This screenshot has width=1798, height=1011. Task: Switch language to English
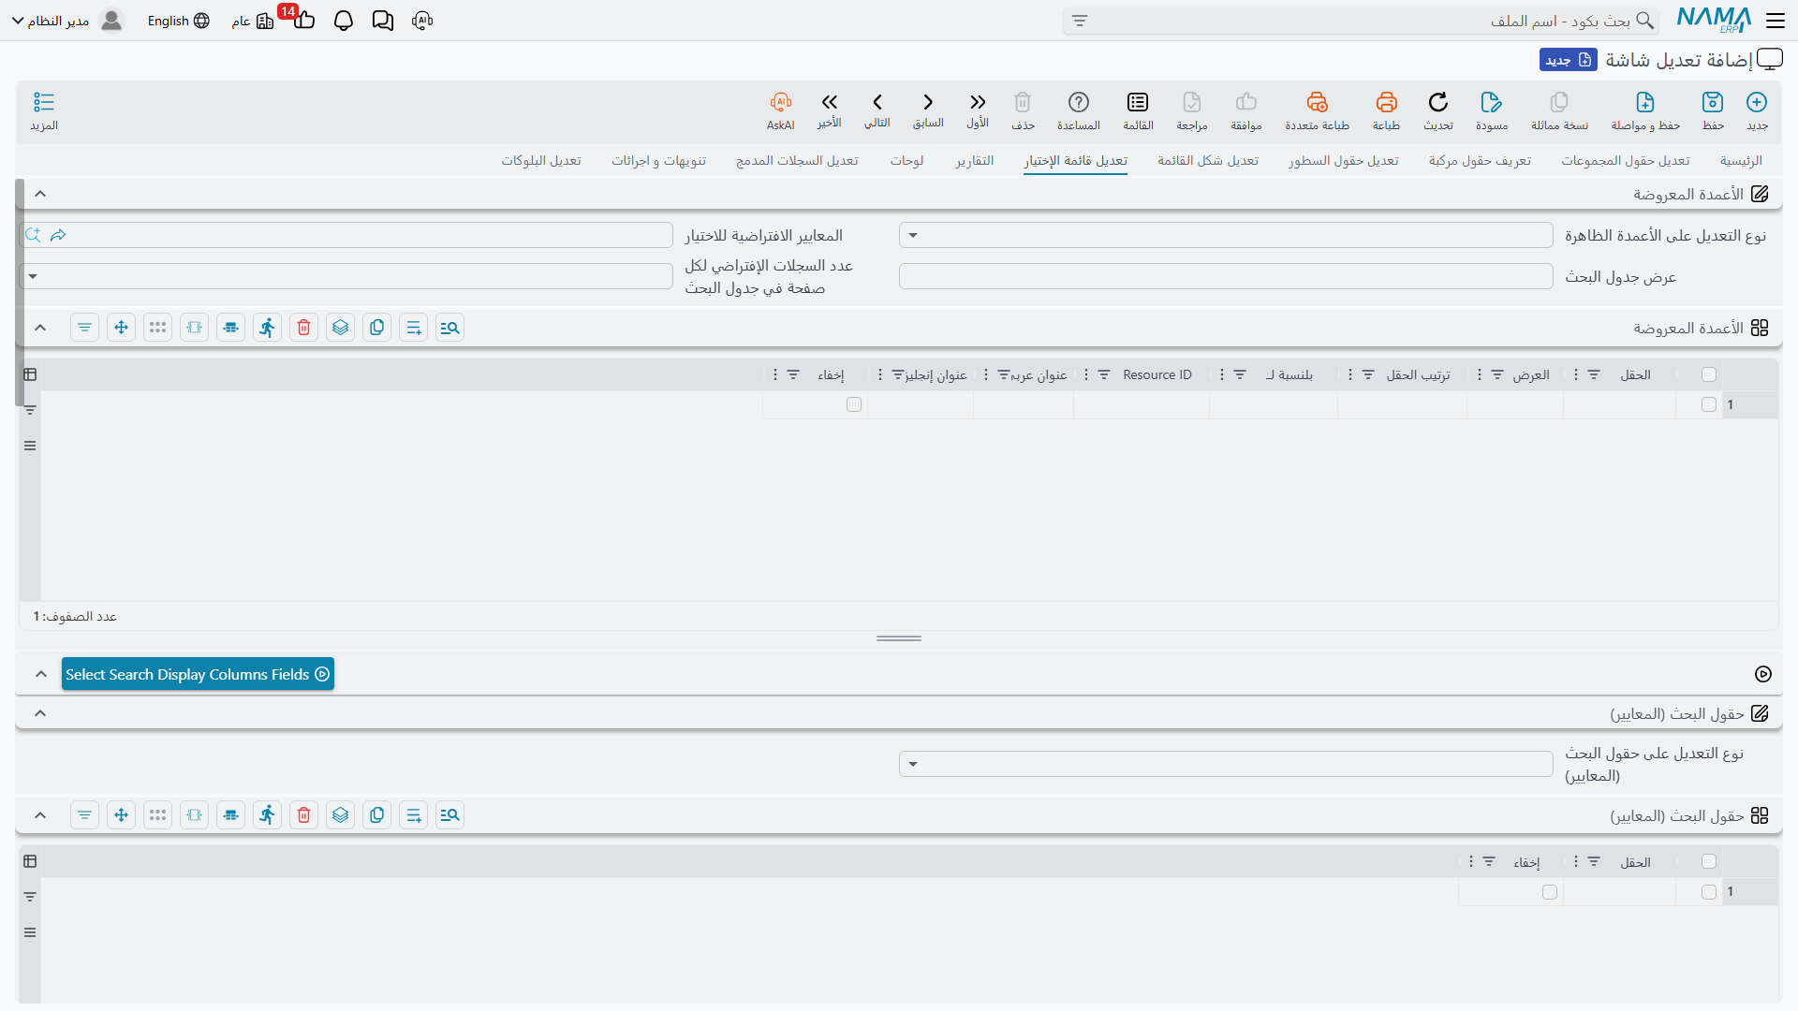178,21
